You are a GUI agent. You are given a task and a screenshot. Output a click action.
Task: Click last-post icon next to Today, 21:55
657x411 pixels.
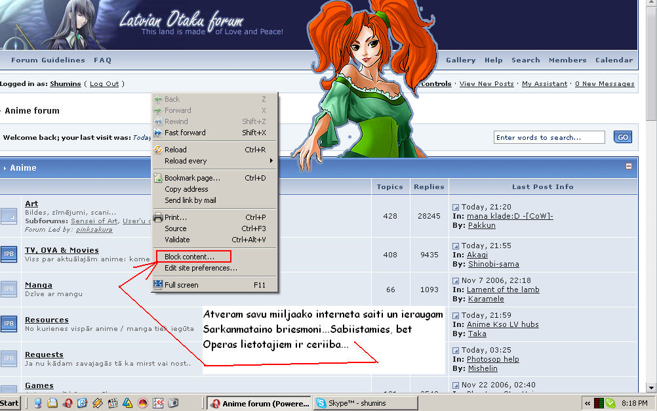(x=456, y=246)
